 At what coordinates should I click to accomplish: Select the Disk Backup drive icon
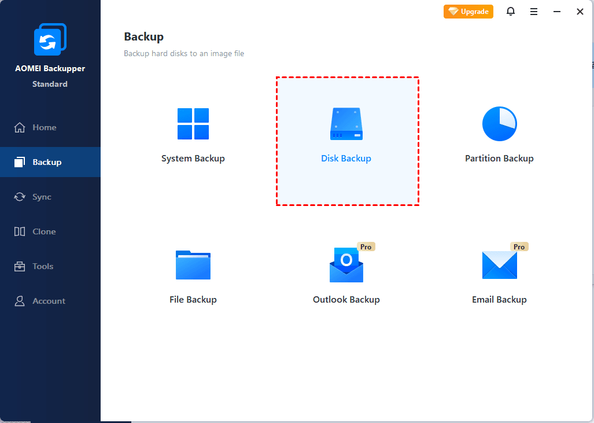point(346,124)
